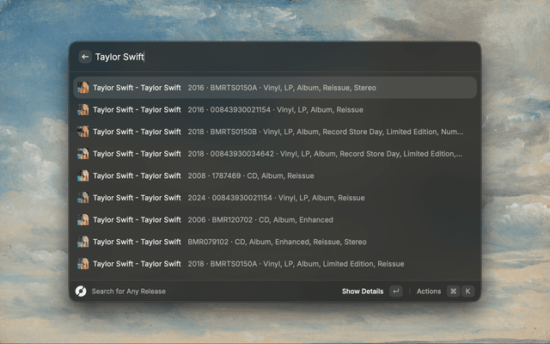The width and height of the screenshot is (550, 344).
Task: Click the back arrow button
Action: tap(85, 57)
